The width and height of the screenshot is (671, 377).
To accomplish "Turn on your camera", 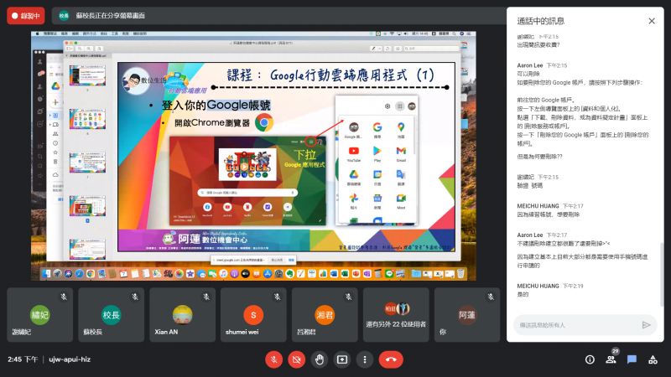I will (297, 359).
